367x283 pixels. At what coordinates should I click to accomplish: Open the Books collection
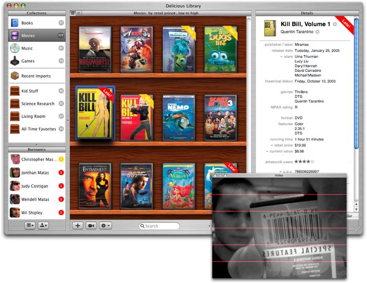pyautogui.click(x=37, y=23)
